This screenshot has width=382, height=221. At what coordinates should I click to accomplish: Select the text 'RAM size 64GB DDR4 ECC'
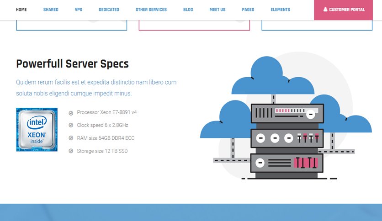[106, 138]
